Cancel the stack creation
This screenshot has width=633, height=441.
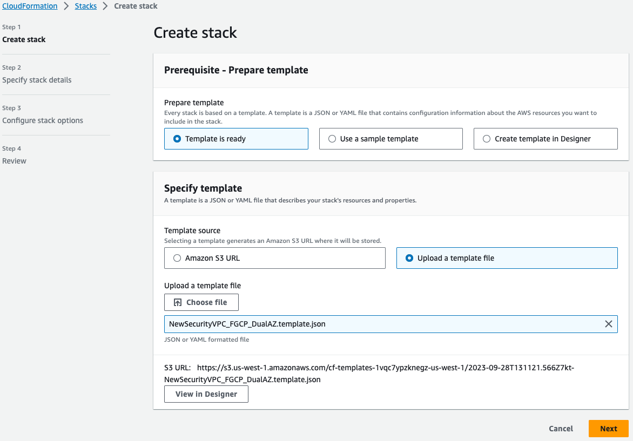pyautogui.click(x=561, y=429)
